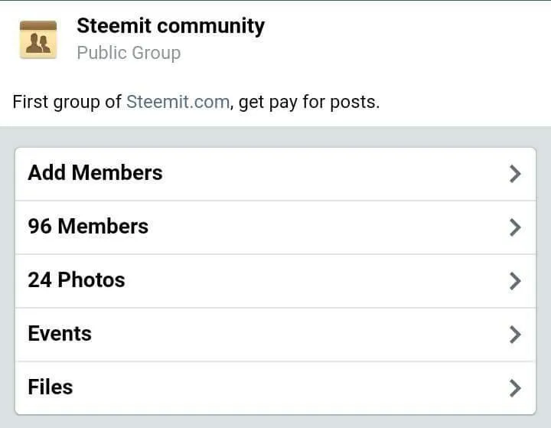Select the Add Members text label
This screenshot has height=428, width=551.
(x=95, y=173)
